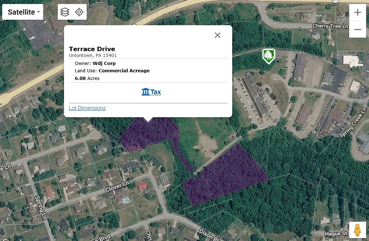Dismiss the Terrace Drive info popup
The width and height of the screenshot is (369, 241).
pos(218,35)
